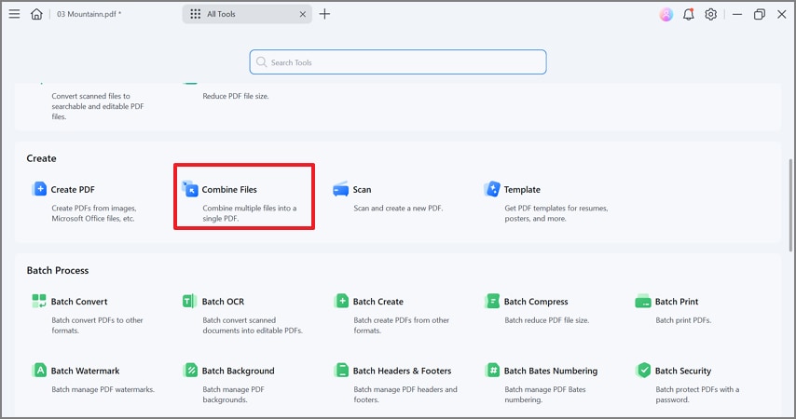Open the Batch Convert label
This screenshot has height=419, width=796.
(x=79, y=302)
